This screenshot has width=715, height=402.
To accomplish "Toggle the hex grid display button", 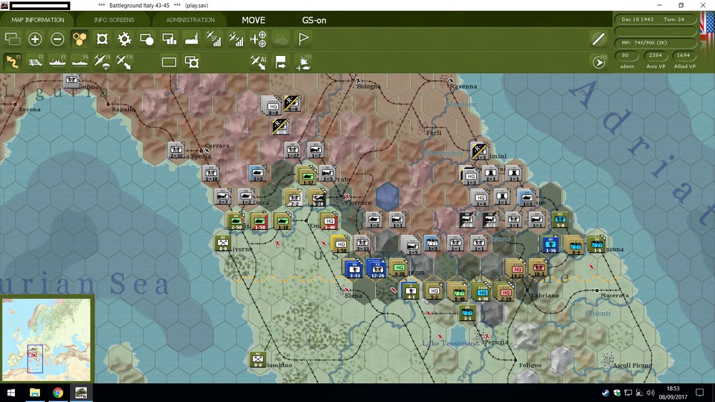I will click(x=80, y=39).
